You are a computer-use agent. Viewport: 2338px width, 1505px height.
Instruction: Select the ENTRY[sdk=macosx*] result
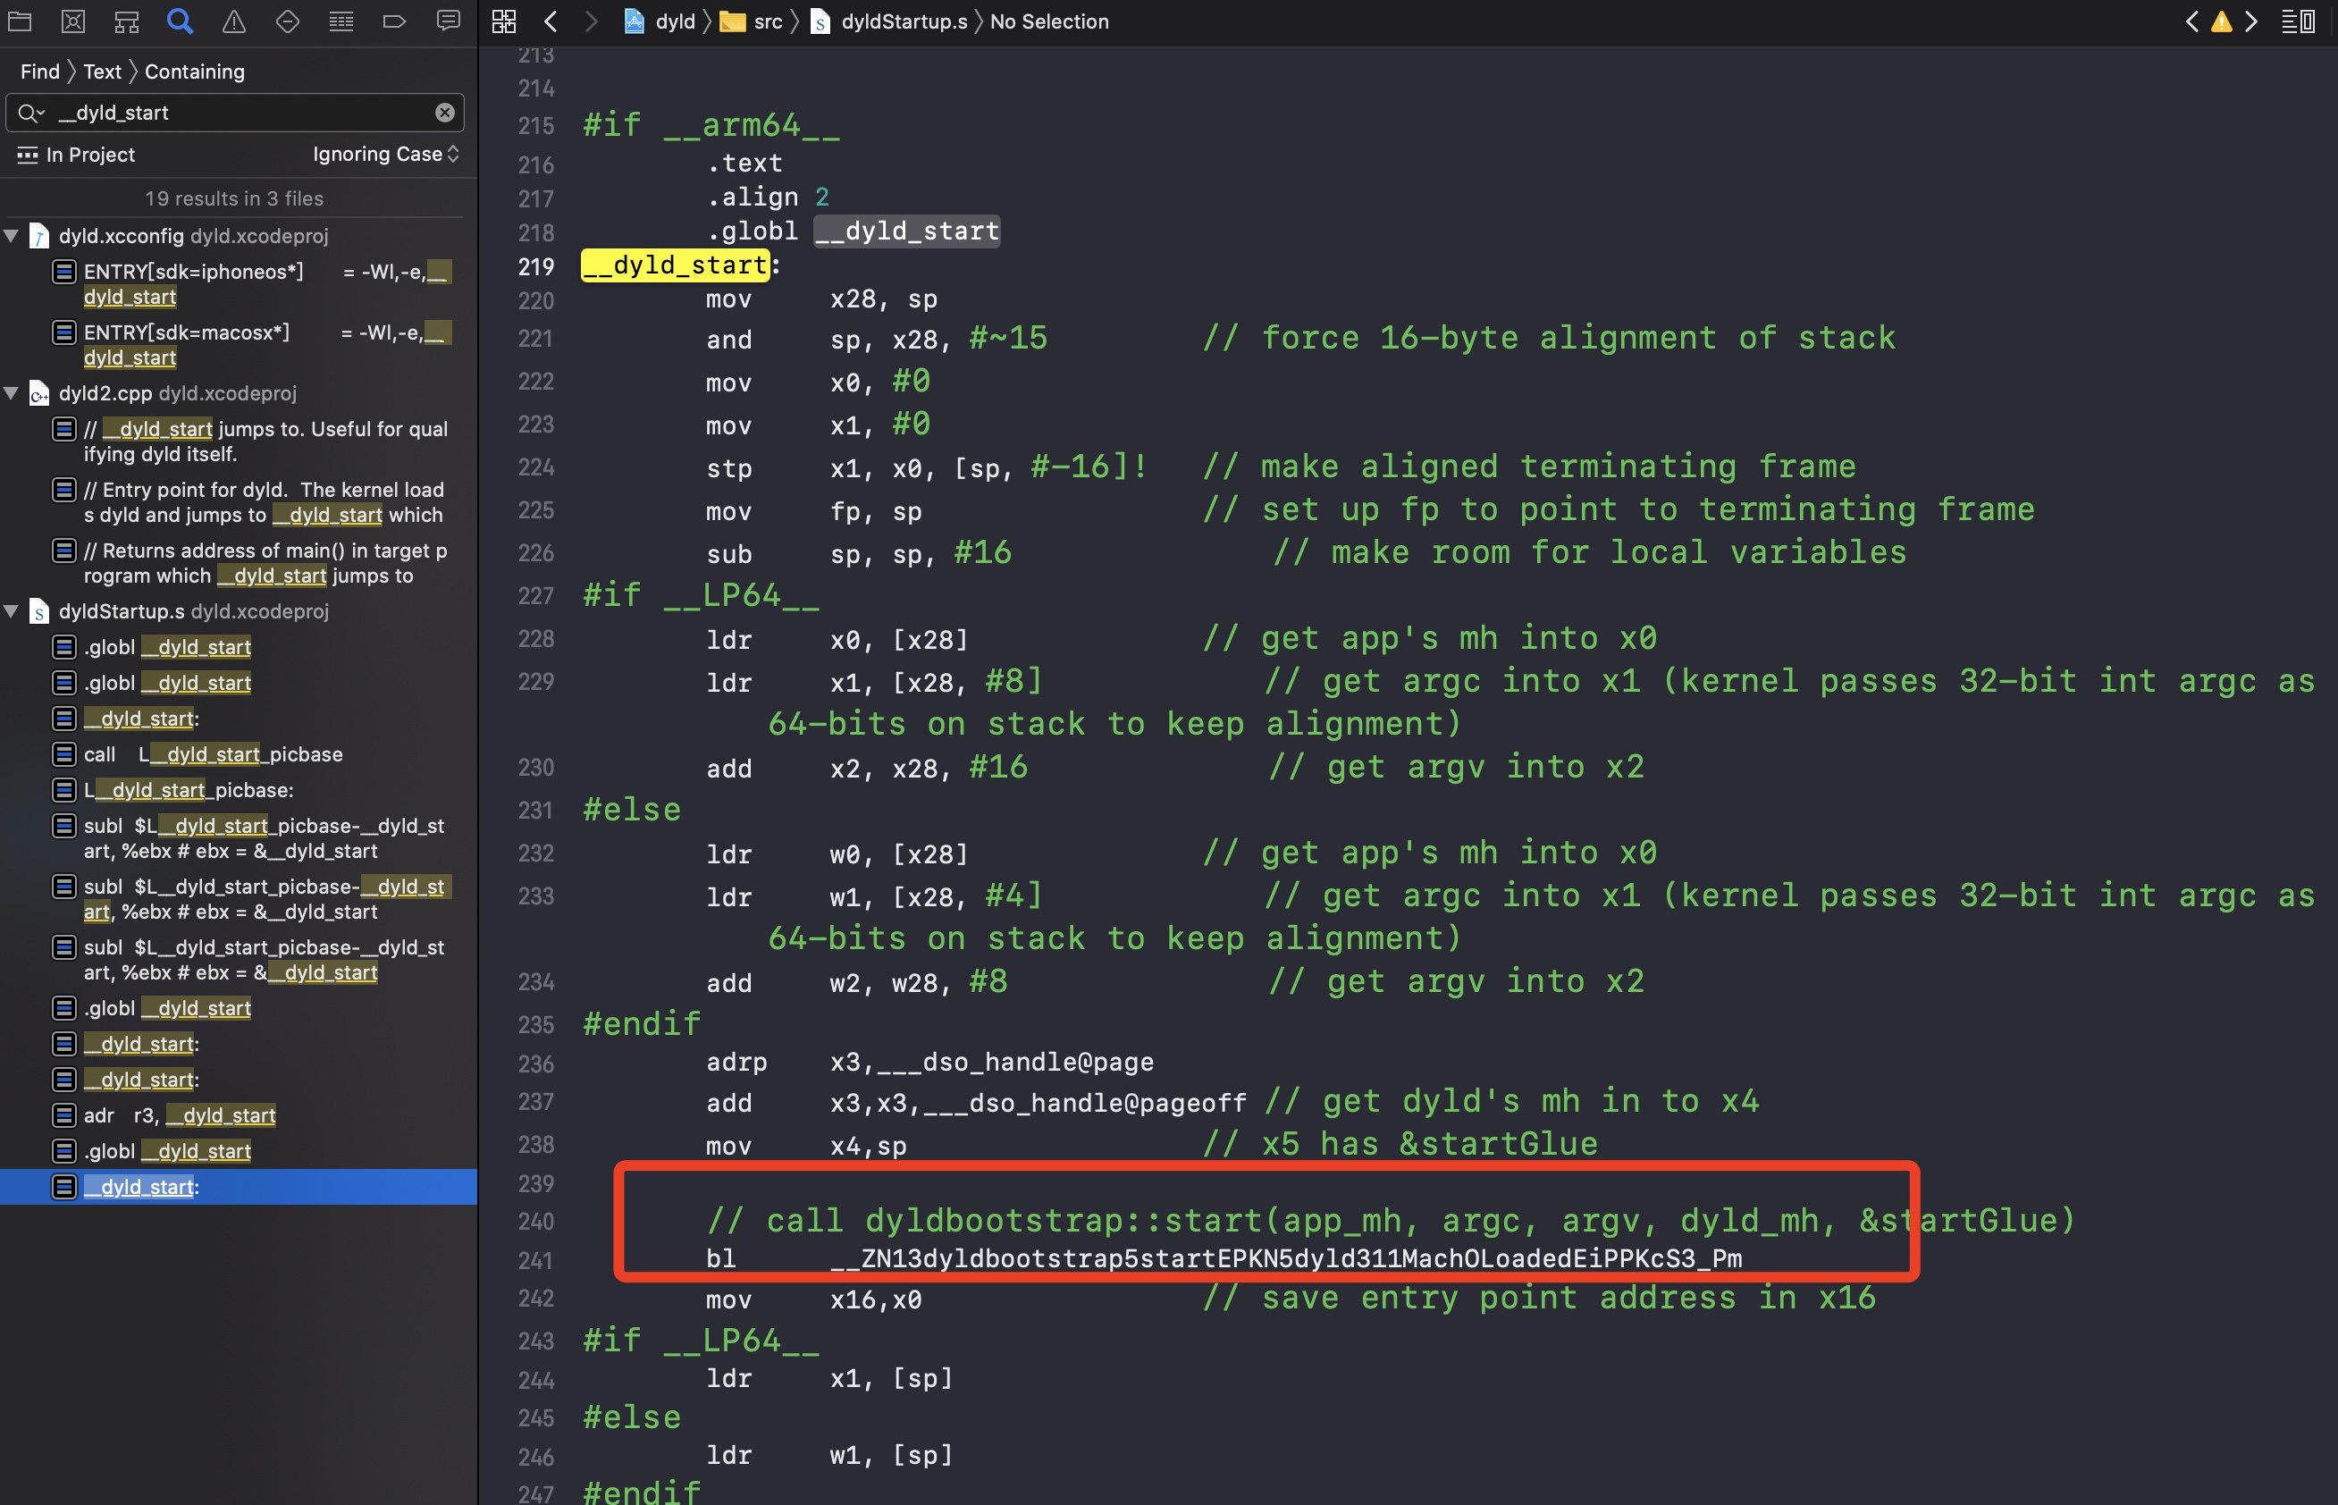click(x=239, y=345)
